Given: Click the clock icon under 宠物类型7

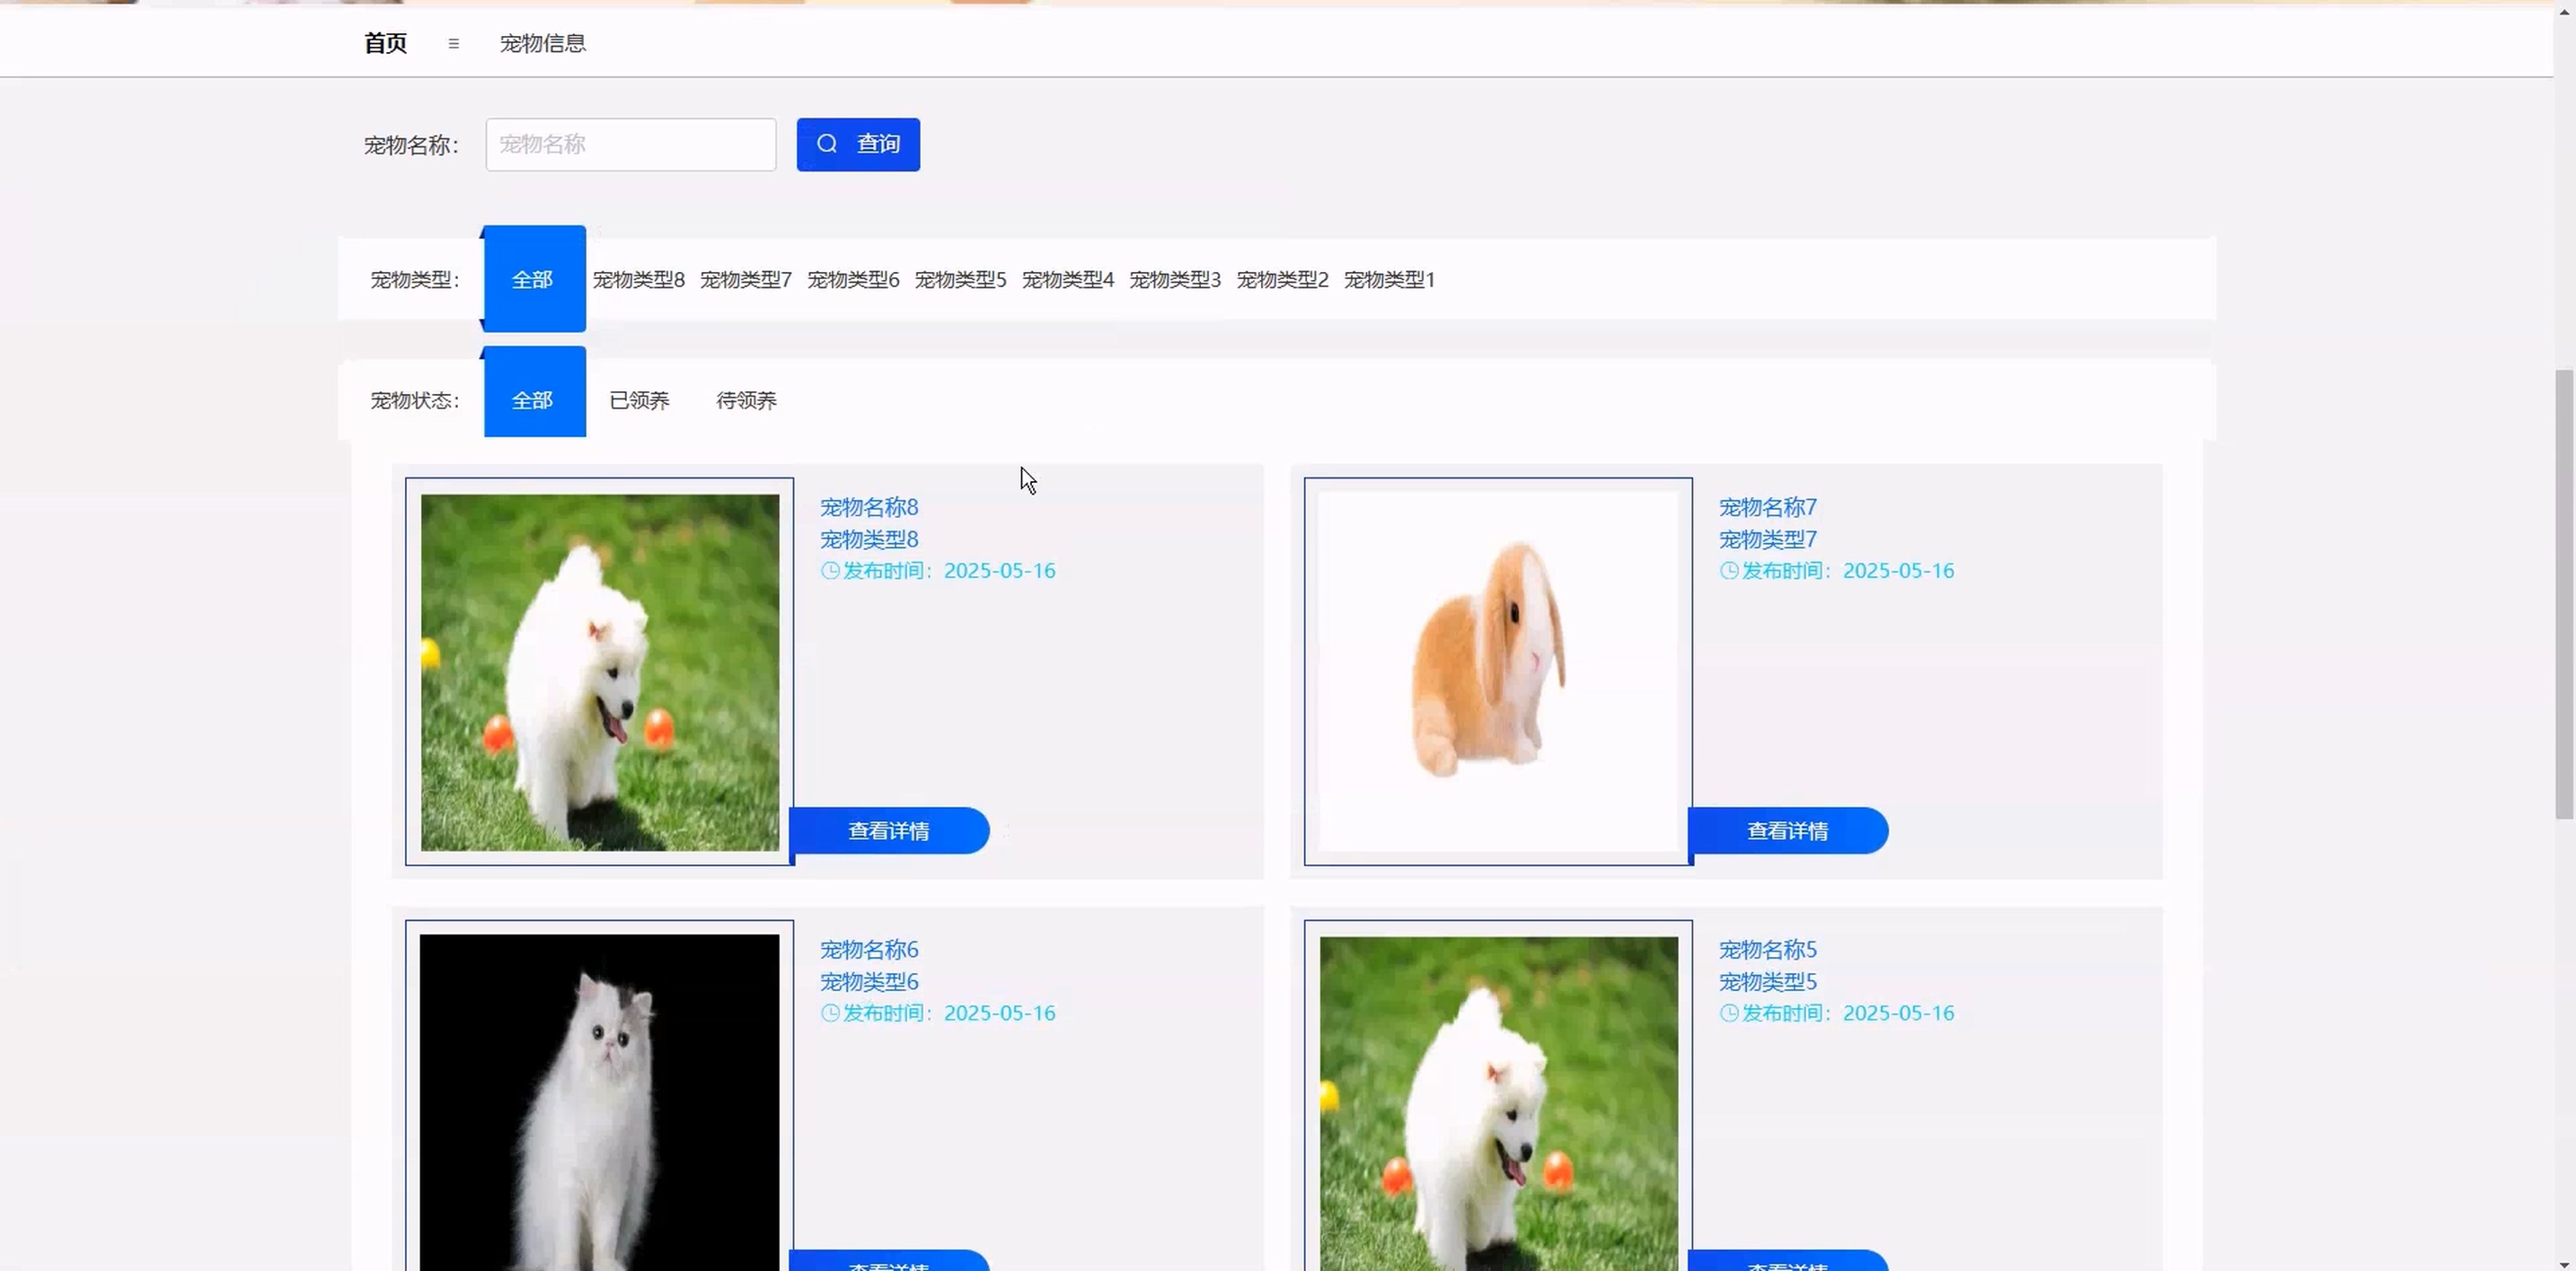Looking at the screenshot, I should [1729, 571].
